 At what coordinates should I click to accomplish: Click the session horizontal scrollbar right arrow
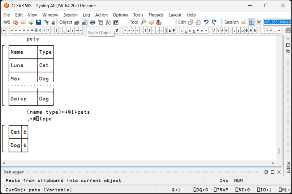click(273, 163)
